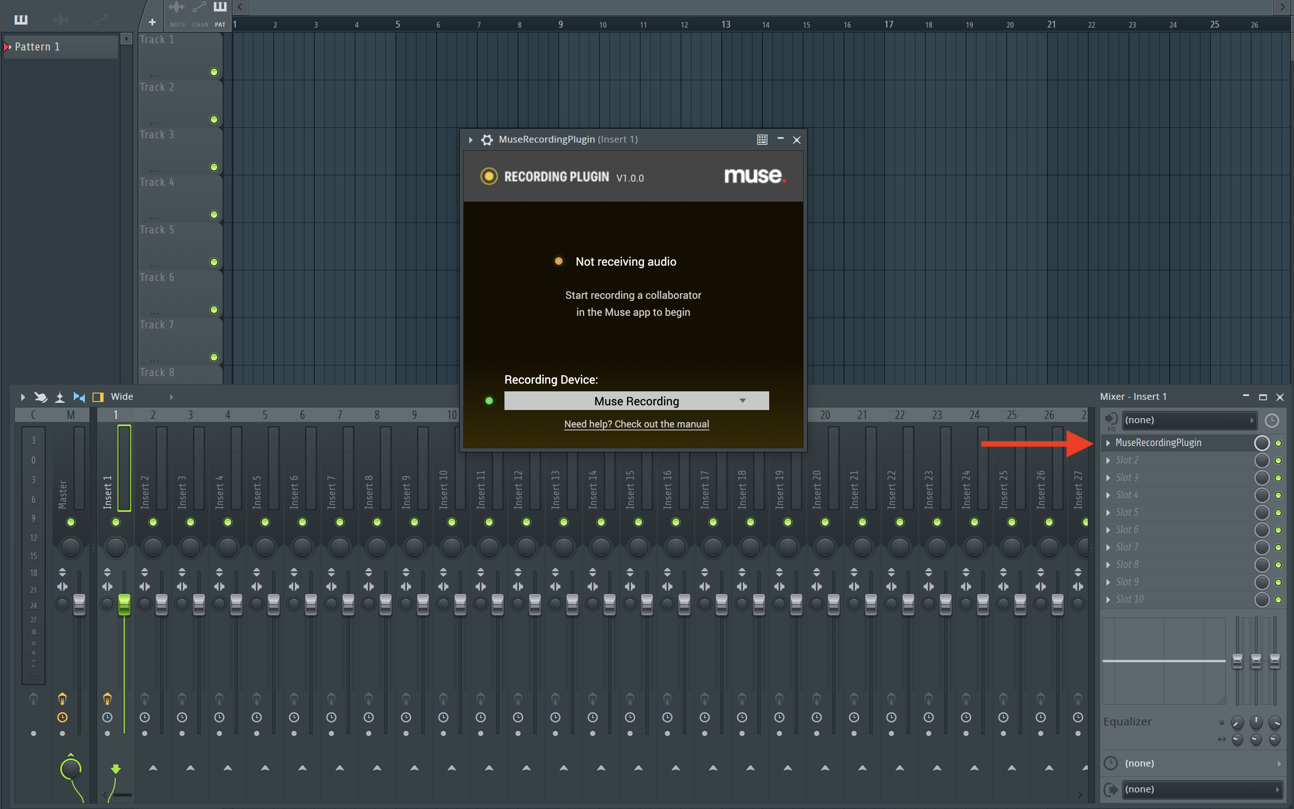Adjust the Insert 1 volume fader
Viewport: 1294px width, 809px height.
(125, 604)
